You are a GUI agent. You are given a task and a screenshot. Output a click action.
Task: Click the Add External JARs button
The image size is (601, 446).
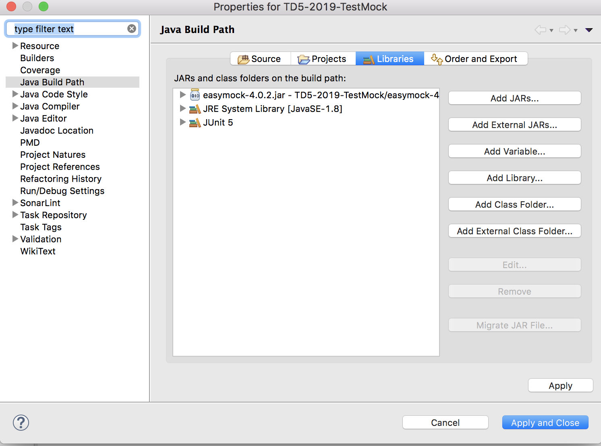coord(514,125)
